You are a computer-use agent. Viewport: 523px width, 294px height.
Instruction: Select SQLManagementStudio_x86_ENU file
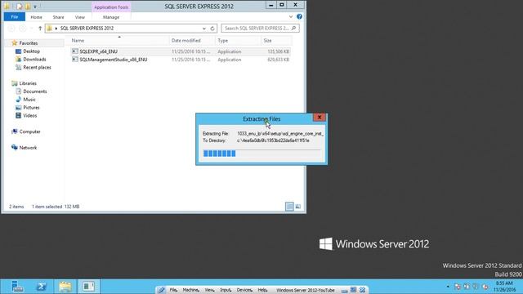pyautogui.click(x=114, y=60)
